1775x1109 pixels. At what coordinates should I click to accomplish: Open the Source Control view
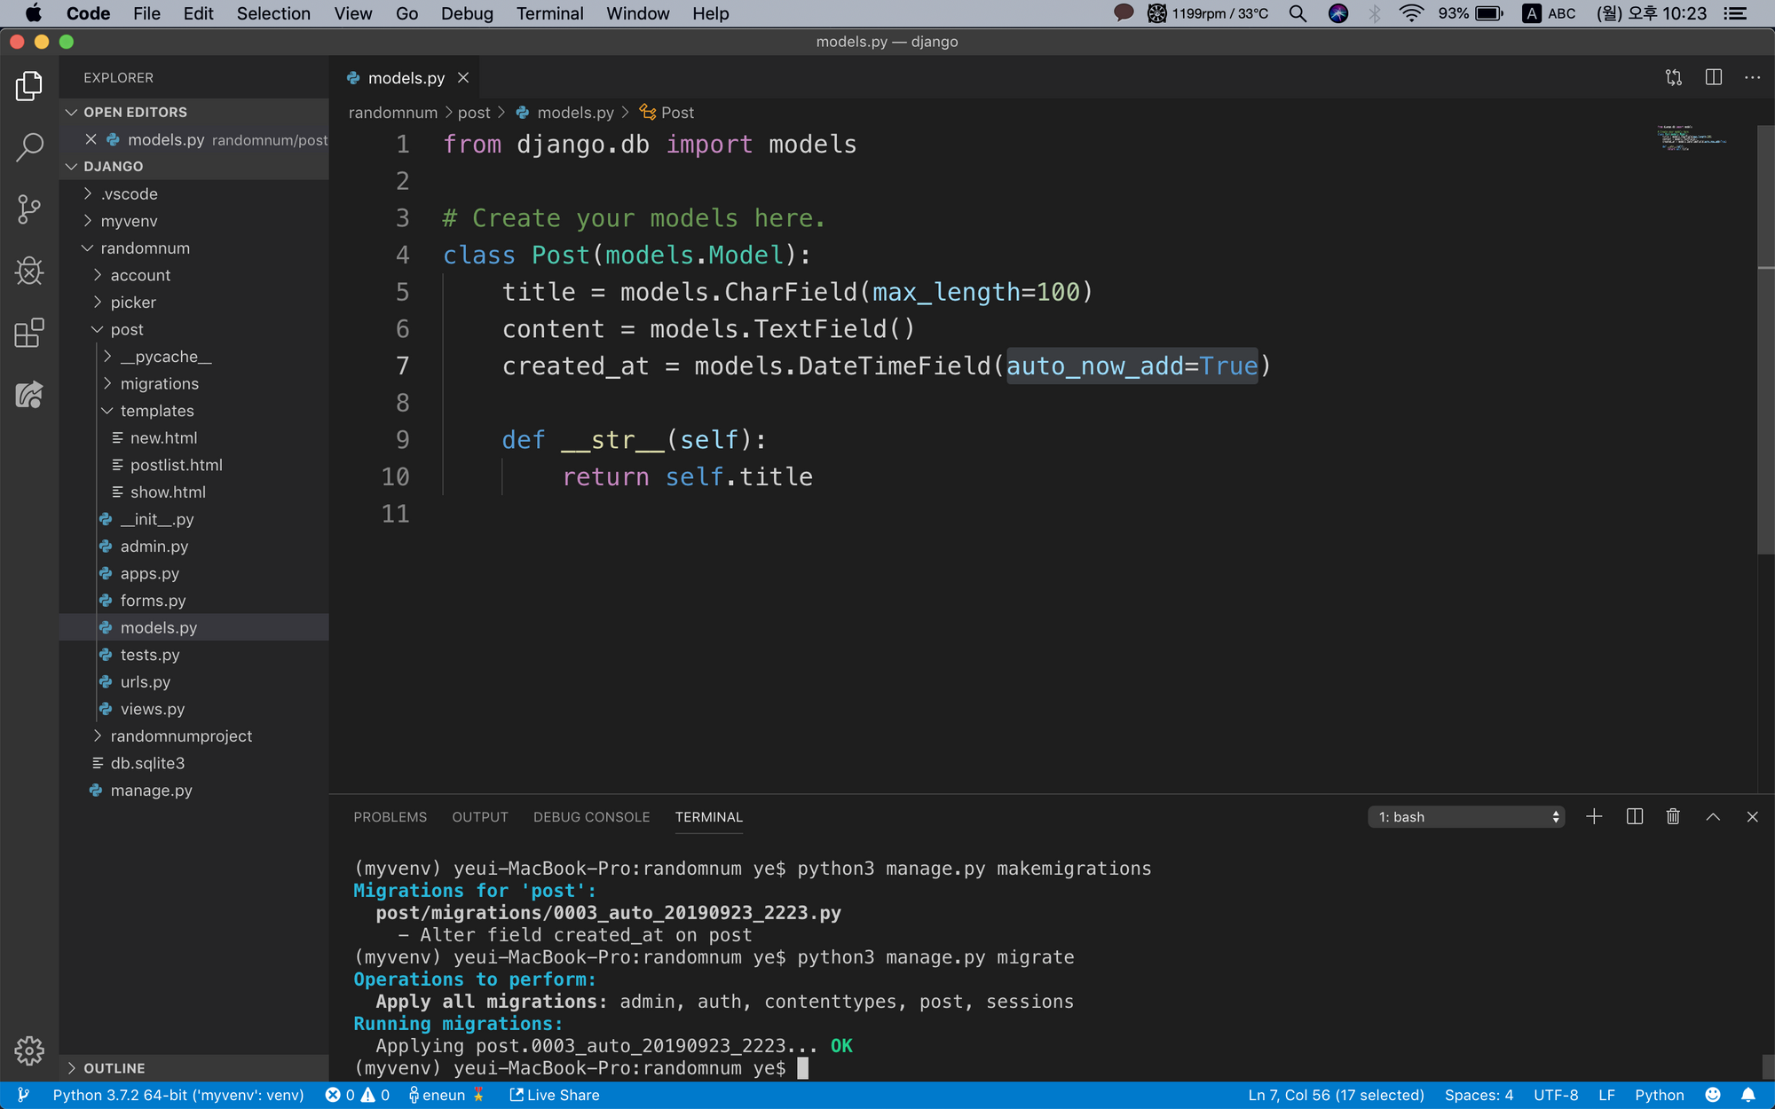pos(29,209)
